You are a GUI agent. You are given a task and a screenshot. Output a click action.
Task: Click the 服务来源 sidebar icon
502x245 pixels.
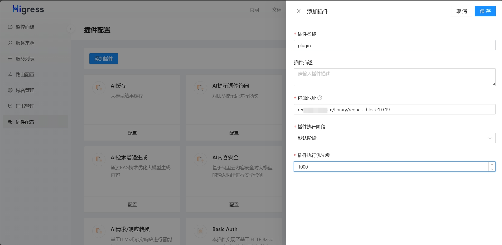10,43
